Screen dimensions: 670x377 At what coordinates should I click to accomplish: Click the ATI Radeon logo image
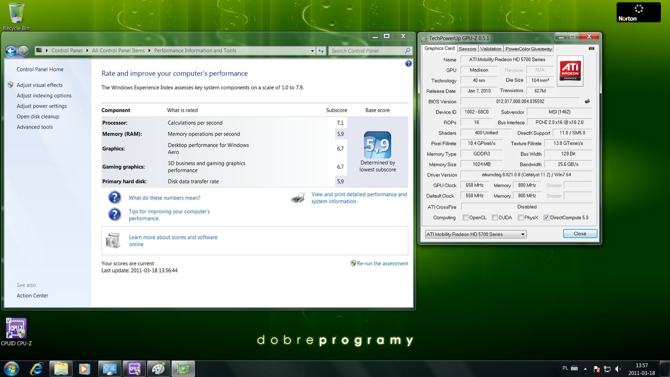(x=570, y=71)
